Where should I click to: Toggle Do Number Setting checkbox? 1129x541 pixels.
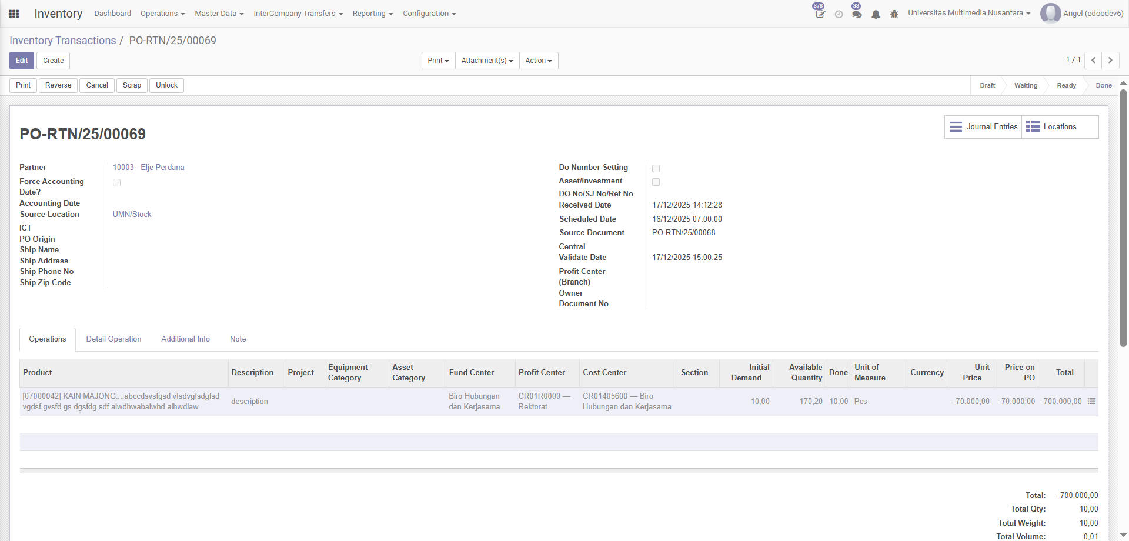[x=656, y=169]
